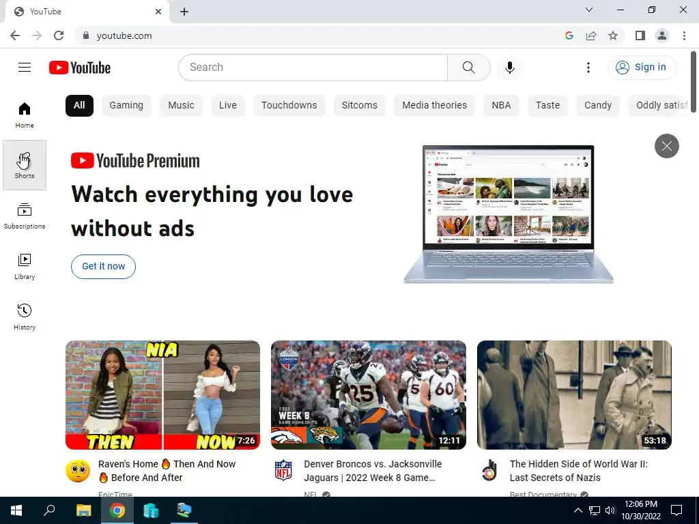Viewport: 699px width, 524px height.
Task: Show hidden system tray icons
Action: [x=577, y=510]
